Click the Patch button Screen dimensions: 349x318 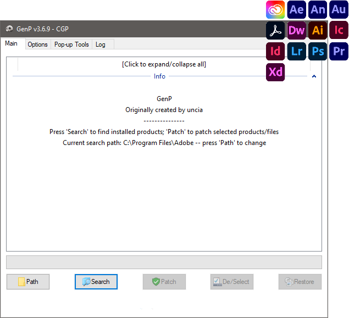164,282
